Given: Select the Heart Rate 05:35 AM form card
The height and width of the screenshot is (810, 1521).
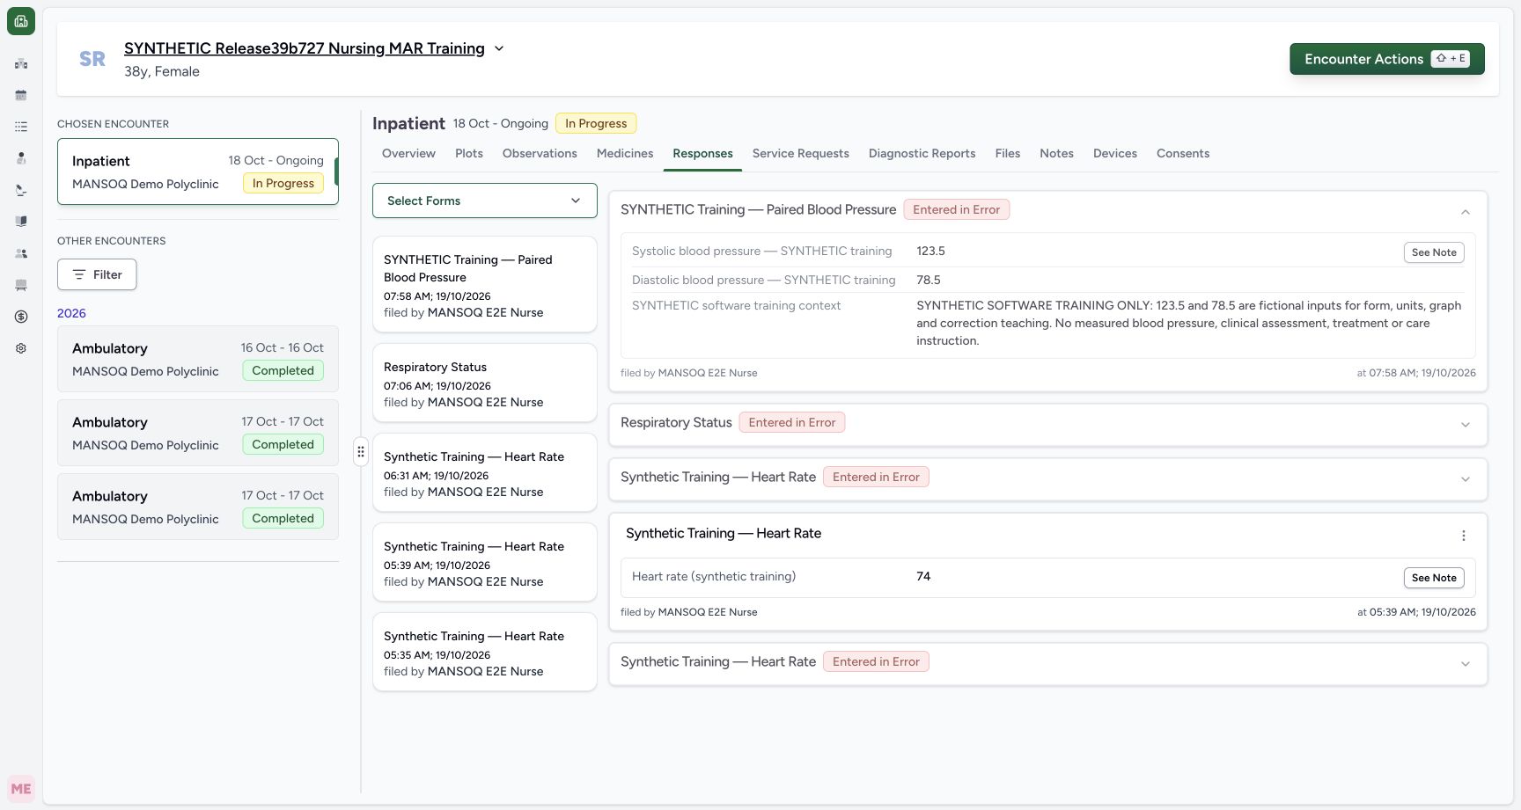Looking at the screenshot, I should [485, 653].
